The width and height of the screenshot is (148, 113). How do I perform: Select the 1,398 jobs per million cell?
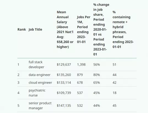(x=81, y=64)
